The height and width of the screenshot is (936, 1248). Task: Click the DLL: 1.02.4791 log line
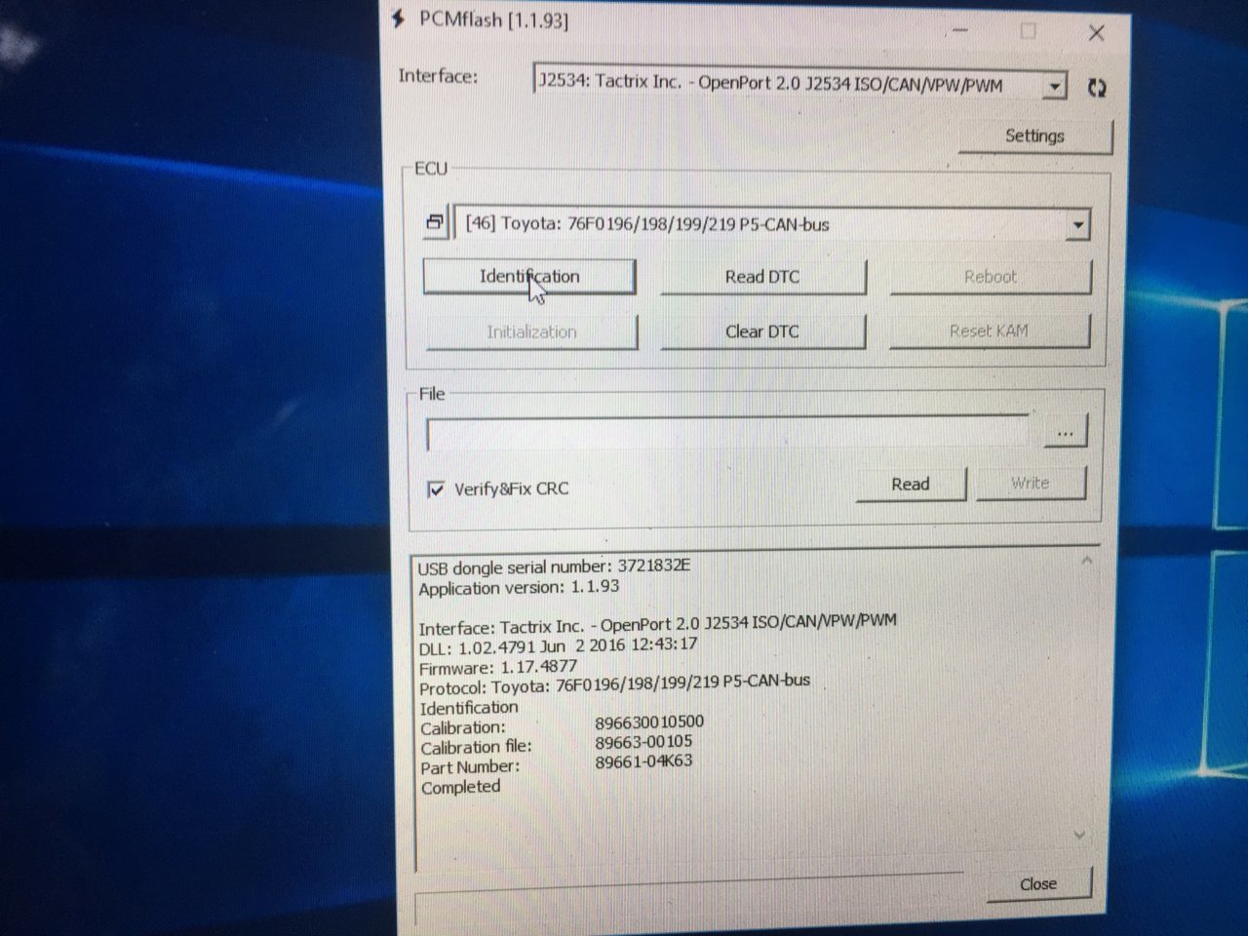558,645
